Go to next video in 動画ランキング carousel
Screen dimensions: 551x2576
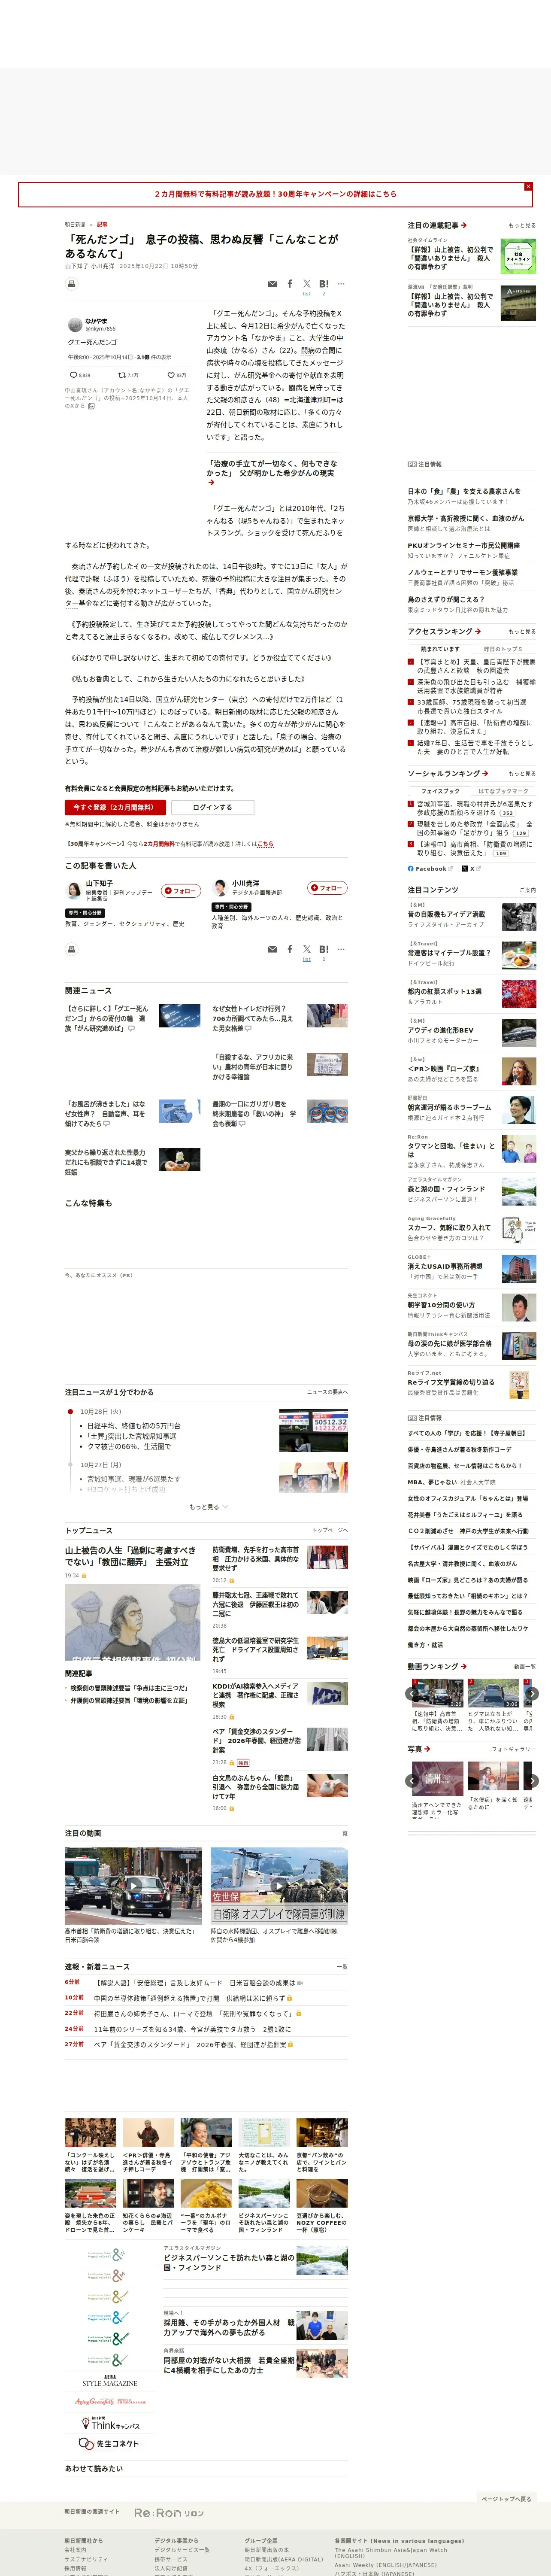(x=532, y=1694)
